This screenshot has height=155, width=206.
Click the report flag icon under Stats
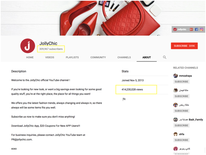pyautogui.click(x=124, y=99)
